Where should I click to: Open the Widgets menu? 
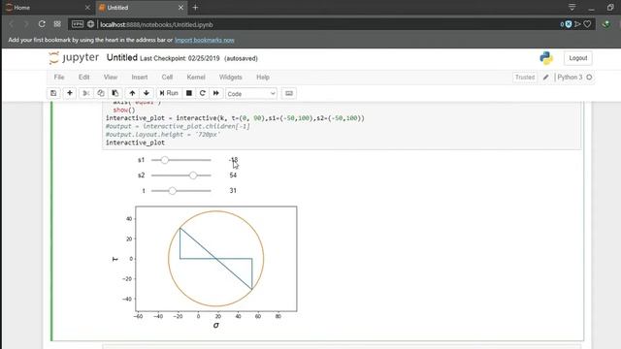[231, 78]
